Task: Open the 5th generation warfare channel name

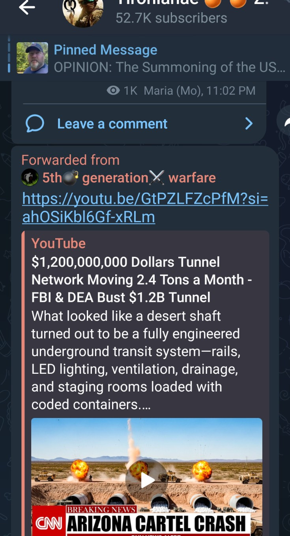Action: 129,178
